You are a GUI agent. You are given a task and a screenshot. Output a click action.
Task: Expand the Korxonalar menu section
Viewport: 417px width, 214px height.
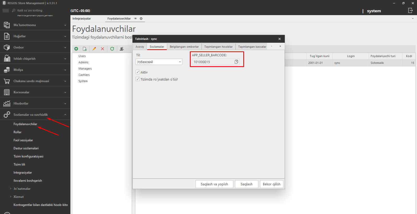65,92
